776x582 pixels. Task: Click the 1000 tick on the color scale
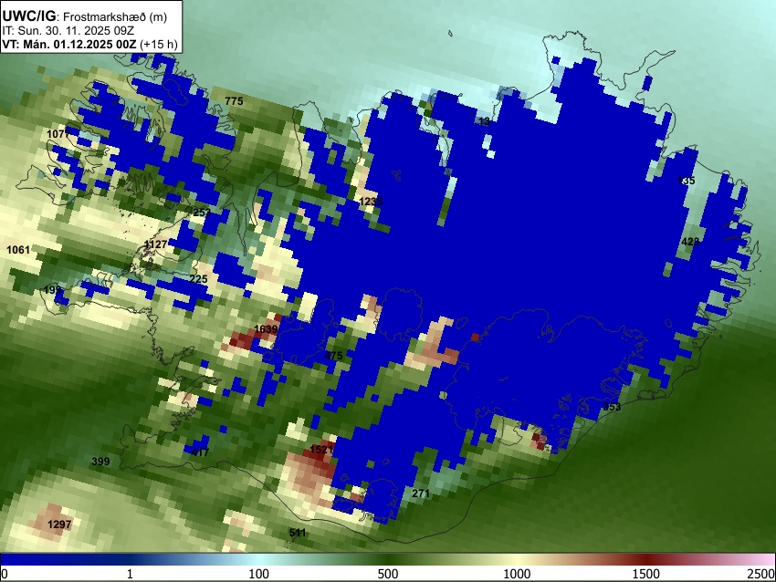[x=517, y=574]
